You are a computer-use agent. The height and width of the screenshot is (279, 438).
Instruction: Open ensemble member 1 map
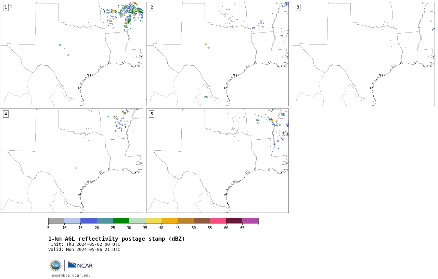tap(72, 54)
